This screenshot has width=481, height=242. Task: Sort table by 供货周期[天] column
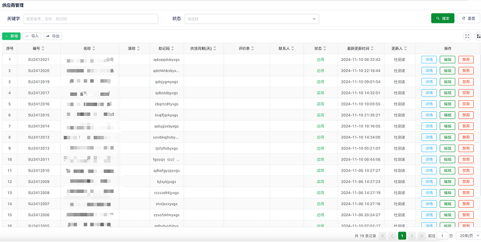[215, 49]
